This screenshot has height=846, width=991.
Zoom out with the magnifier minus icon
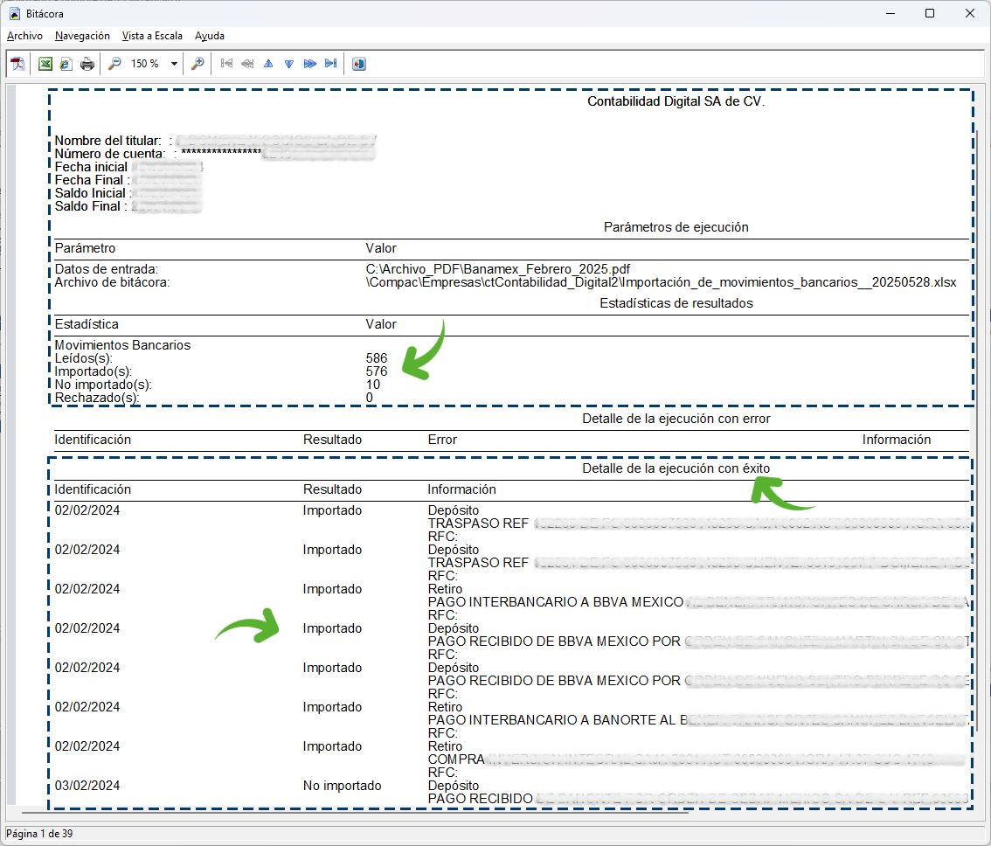(x=114, y=64)
